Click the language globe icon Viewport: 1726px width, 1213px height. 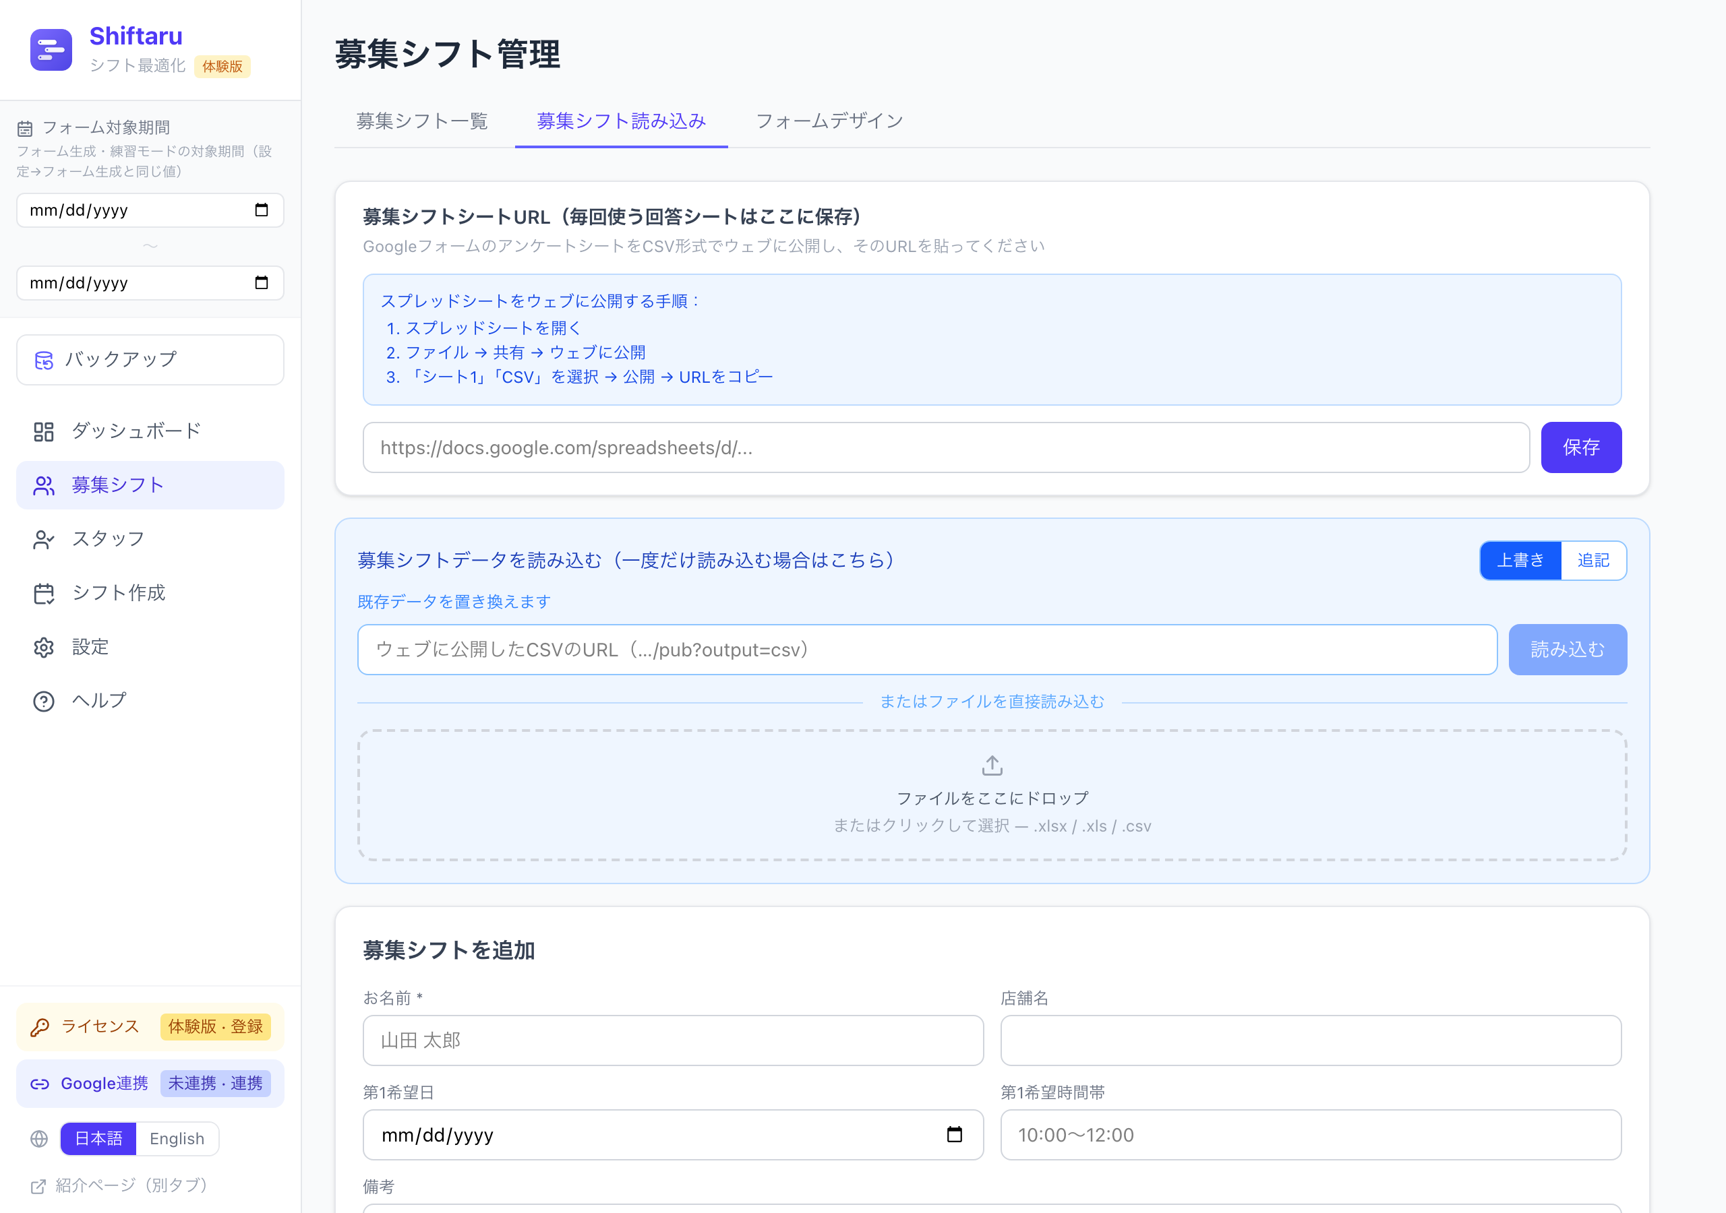(39, 1139)
